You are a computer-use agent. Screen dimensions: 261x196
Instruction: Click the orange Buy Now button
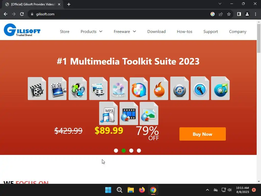tap(203, 134)
